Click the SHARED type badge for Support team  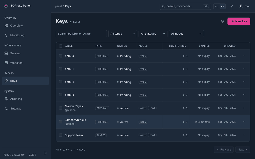click(101, 135)
